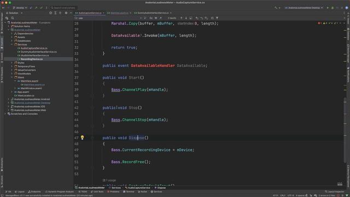Toggle regex option in search bar

160,18
